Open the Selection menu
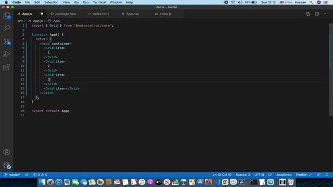This screenshot has width=333, height=187. point(51,2)
